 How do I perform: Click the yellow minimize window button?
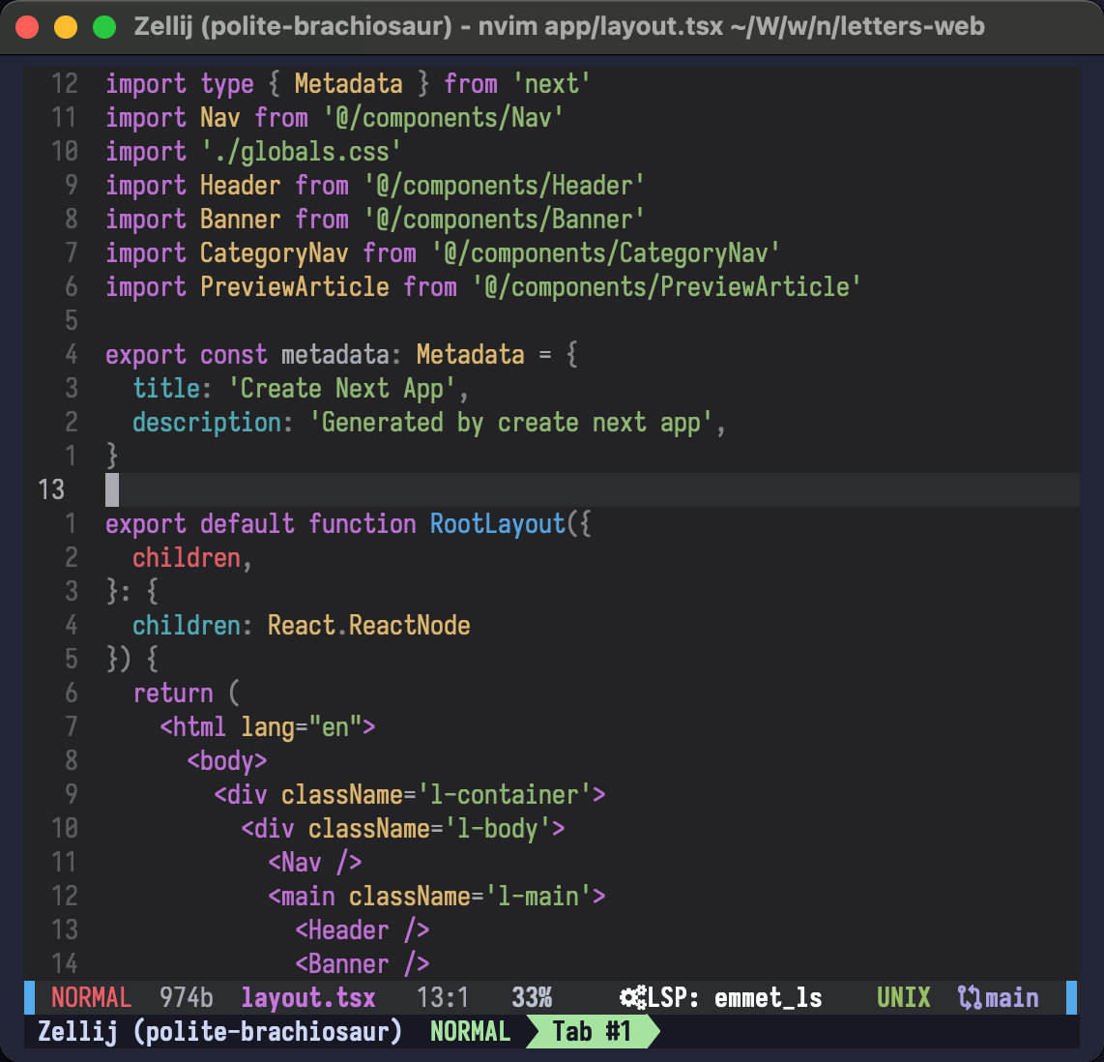point(66,26)
